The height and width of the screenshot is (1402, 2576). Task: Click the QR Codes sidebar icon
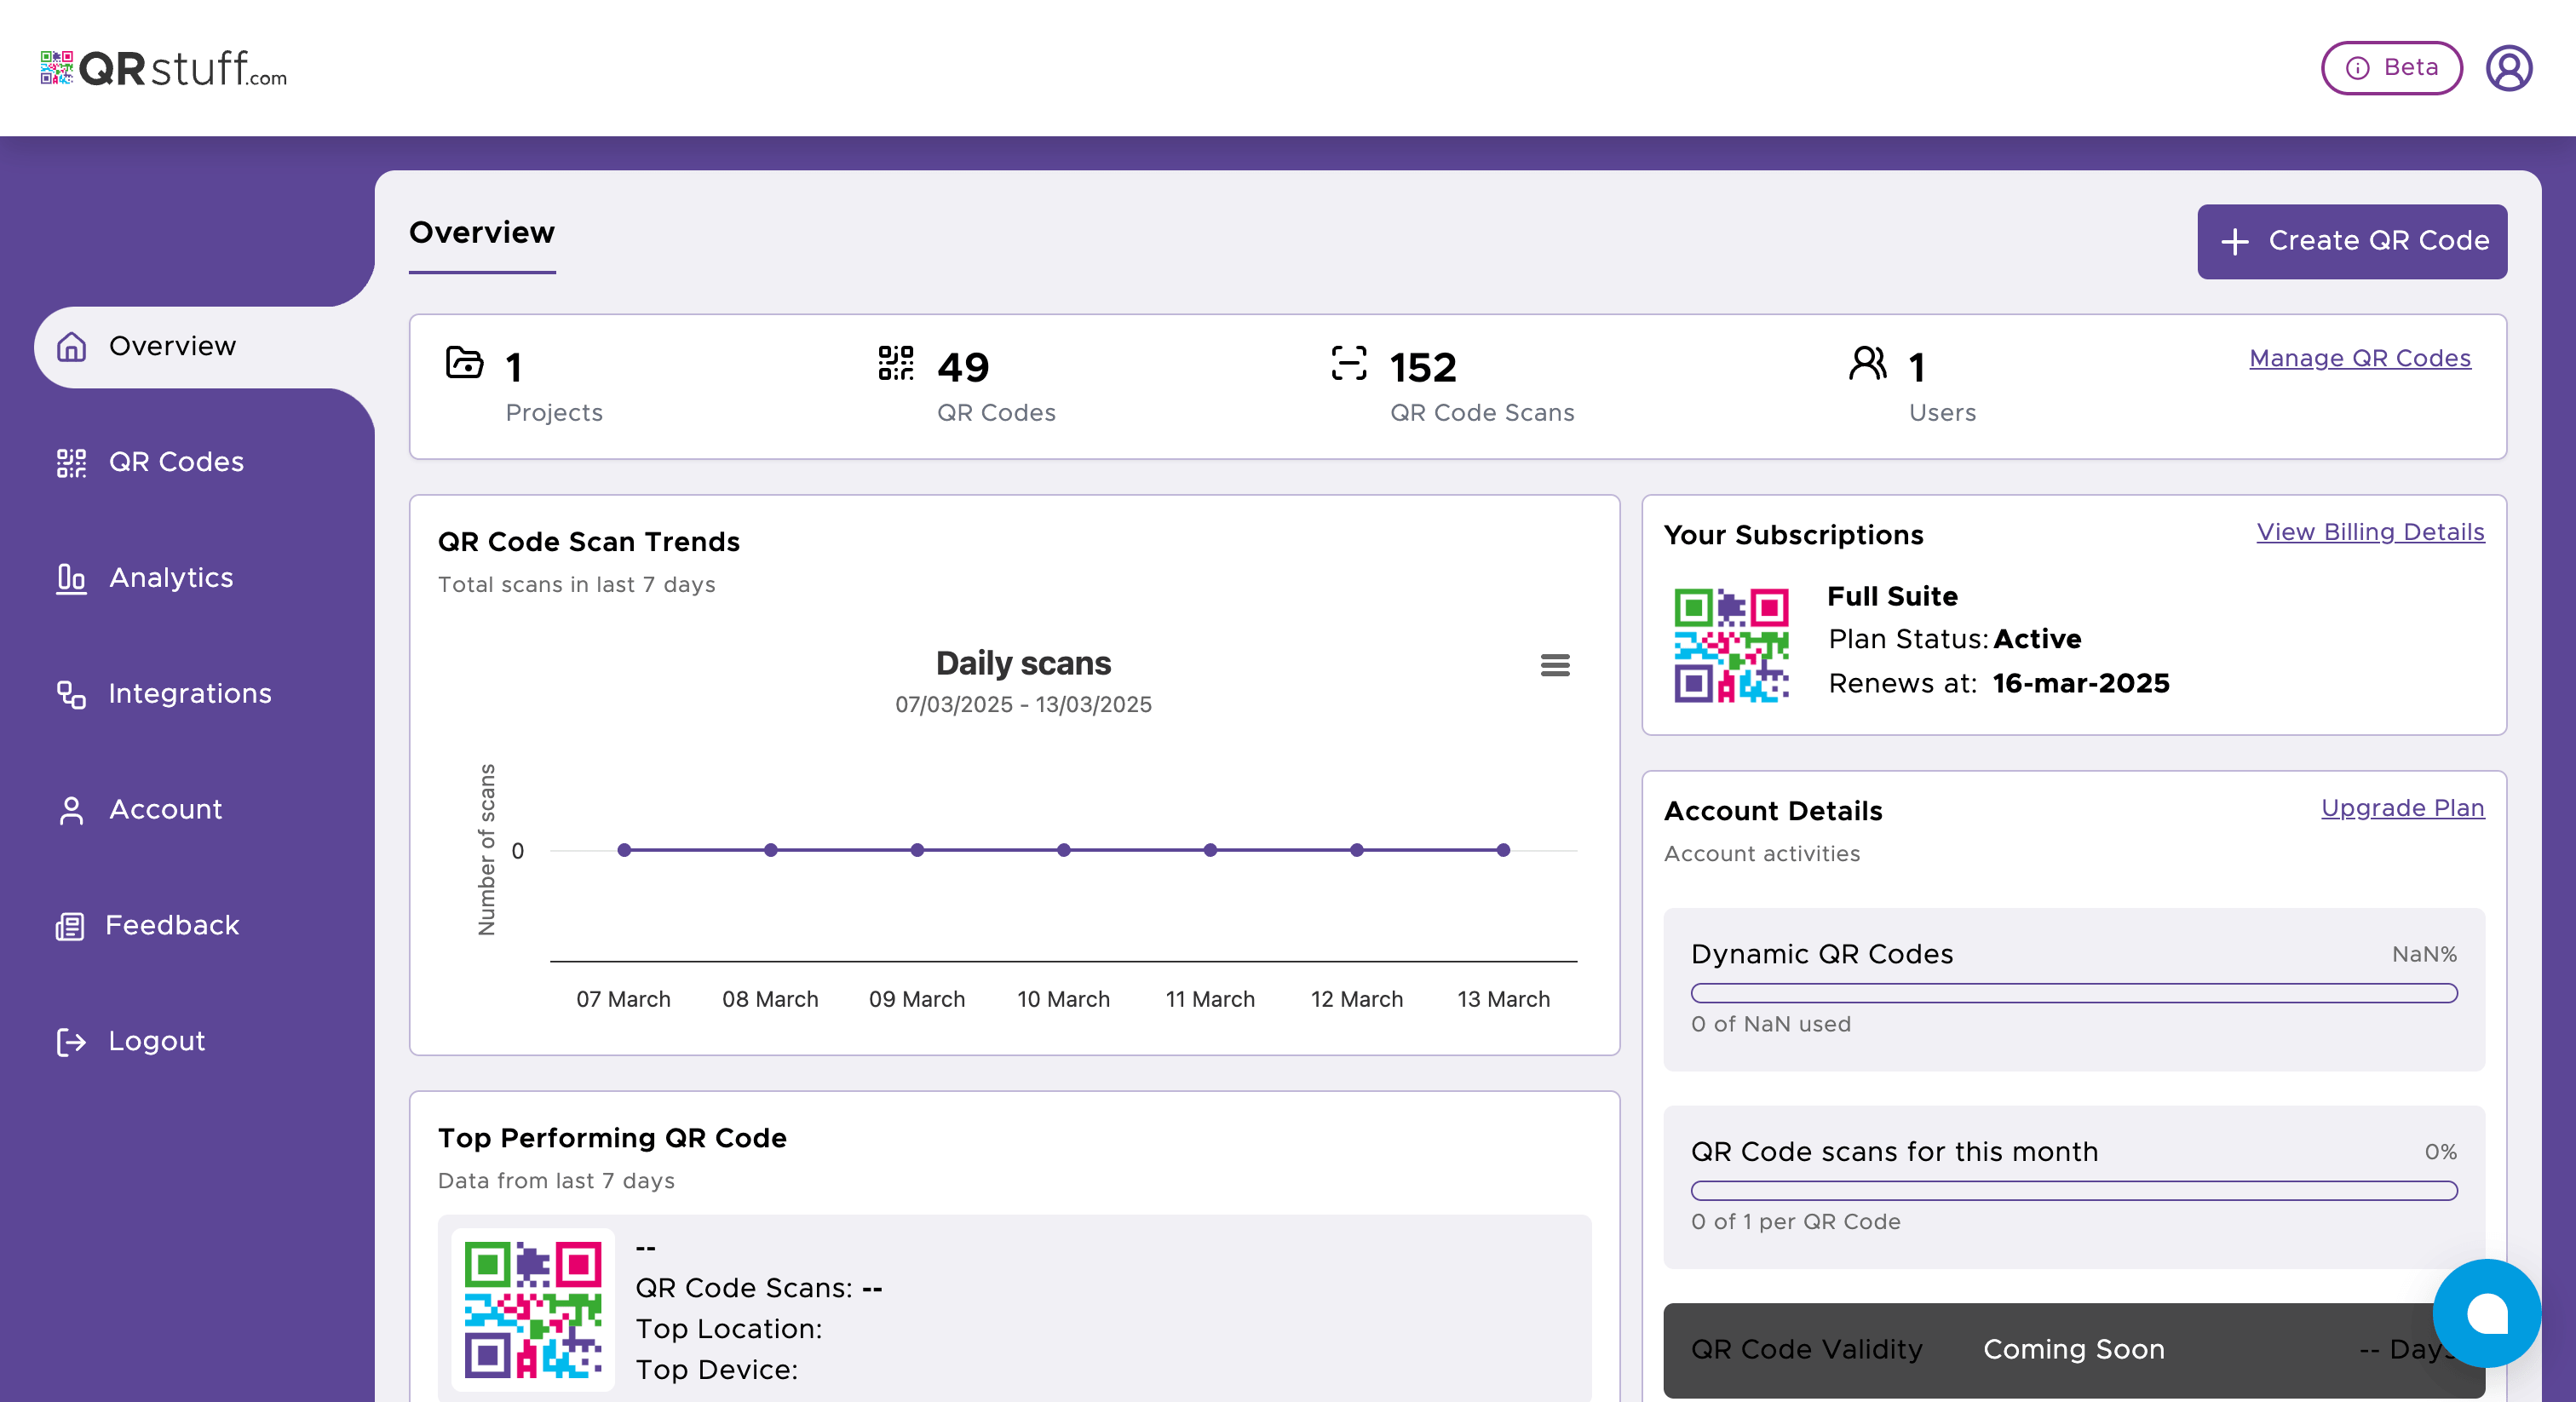tap(71, 463)
